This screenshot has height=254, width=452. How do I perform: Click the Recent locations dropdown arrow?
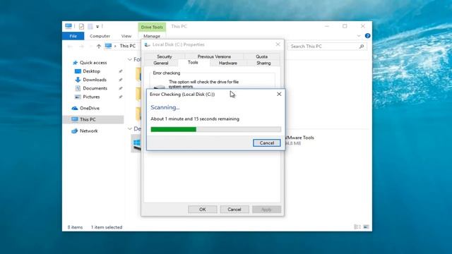[x=90, y=47]
